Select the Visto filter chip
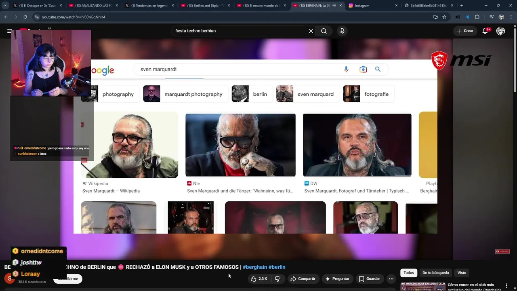This screenshot has width=517, height=291. 462,273
